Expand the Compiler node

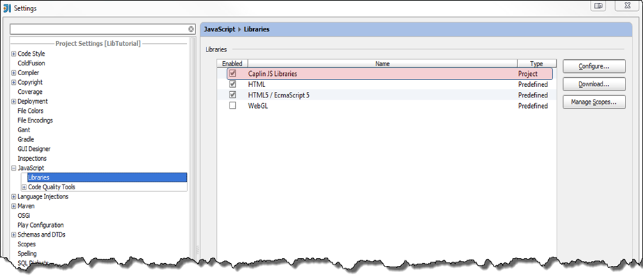pyautogui.click(x=14, y=73)
